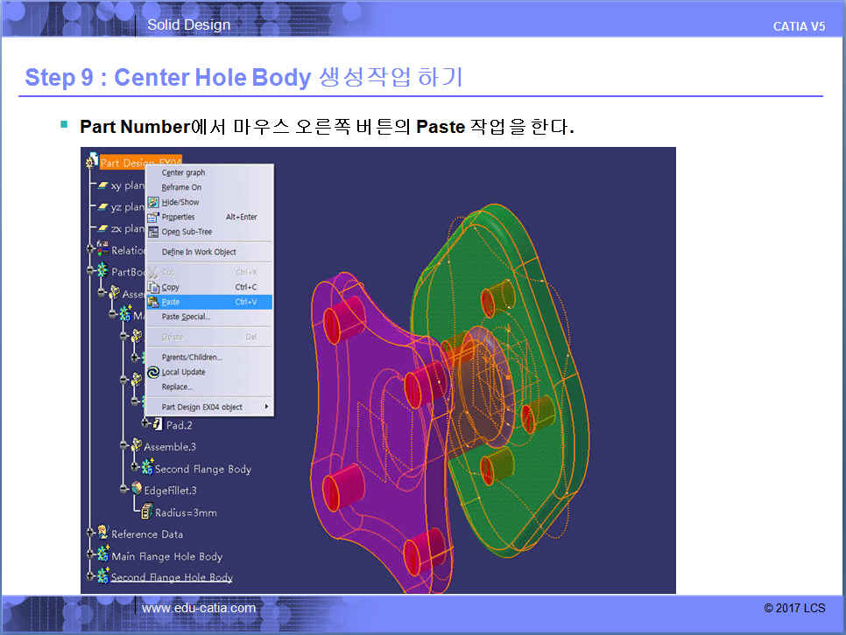The image size is (846, 635).
Task: Click the Radius=3mm parameter in tree
Action: click(185, 513)
